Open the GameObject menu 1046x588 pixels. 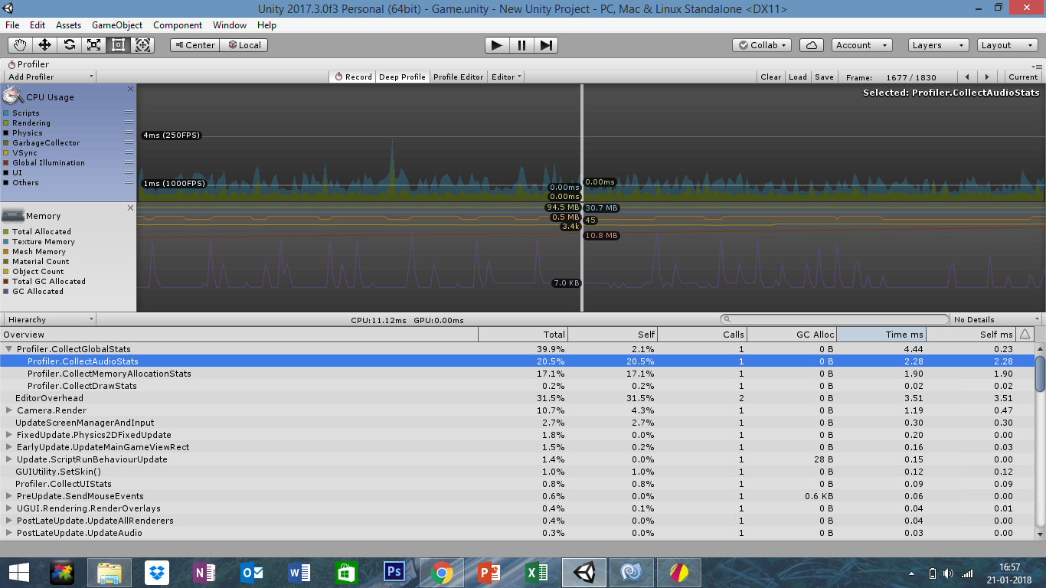click(x=117, y=25)
